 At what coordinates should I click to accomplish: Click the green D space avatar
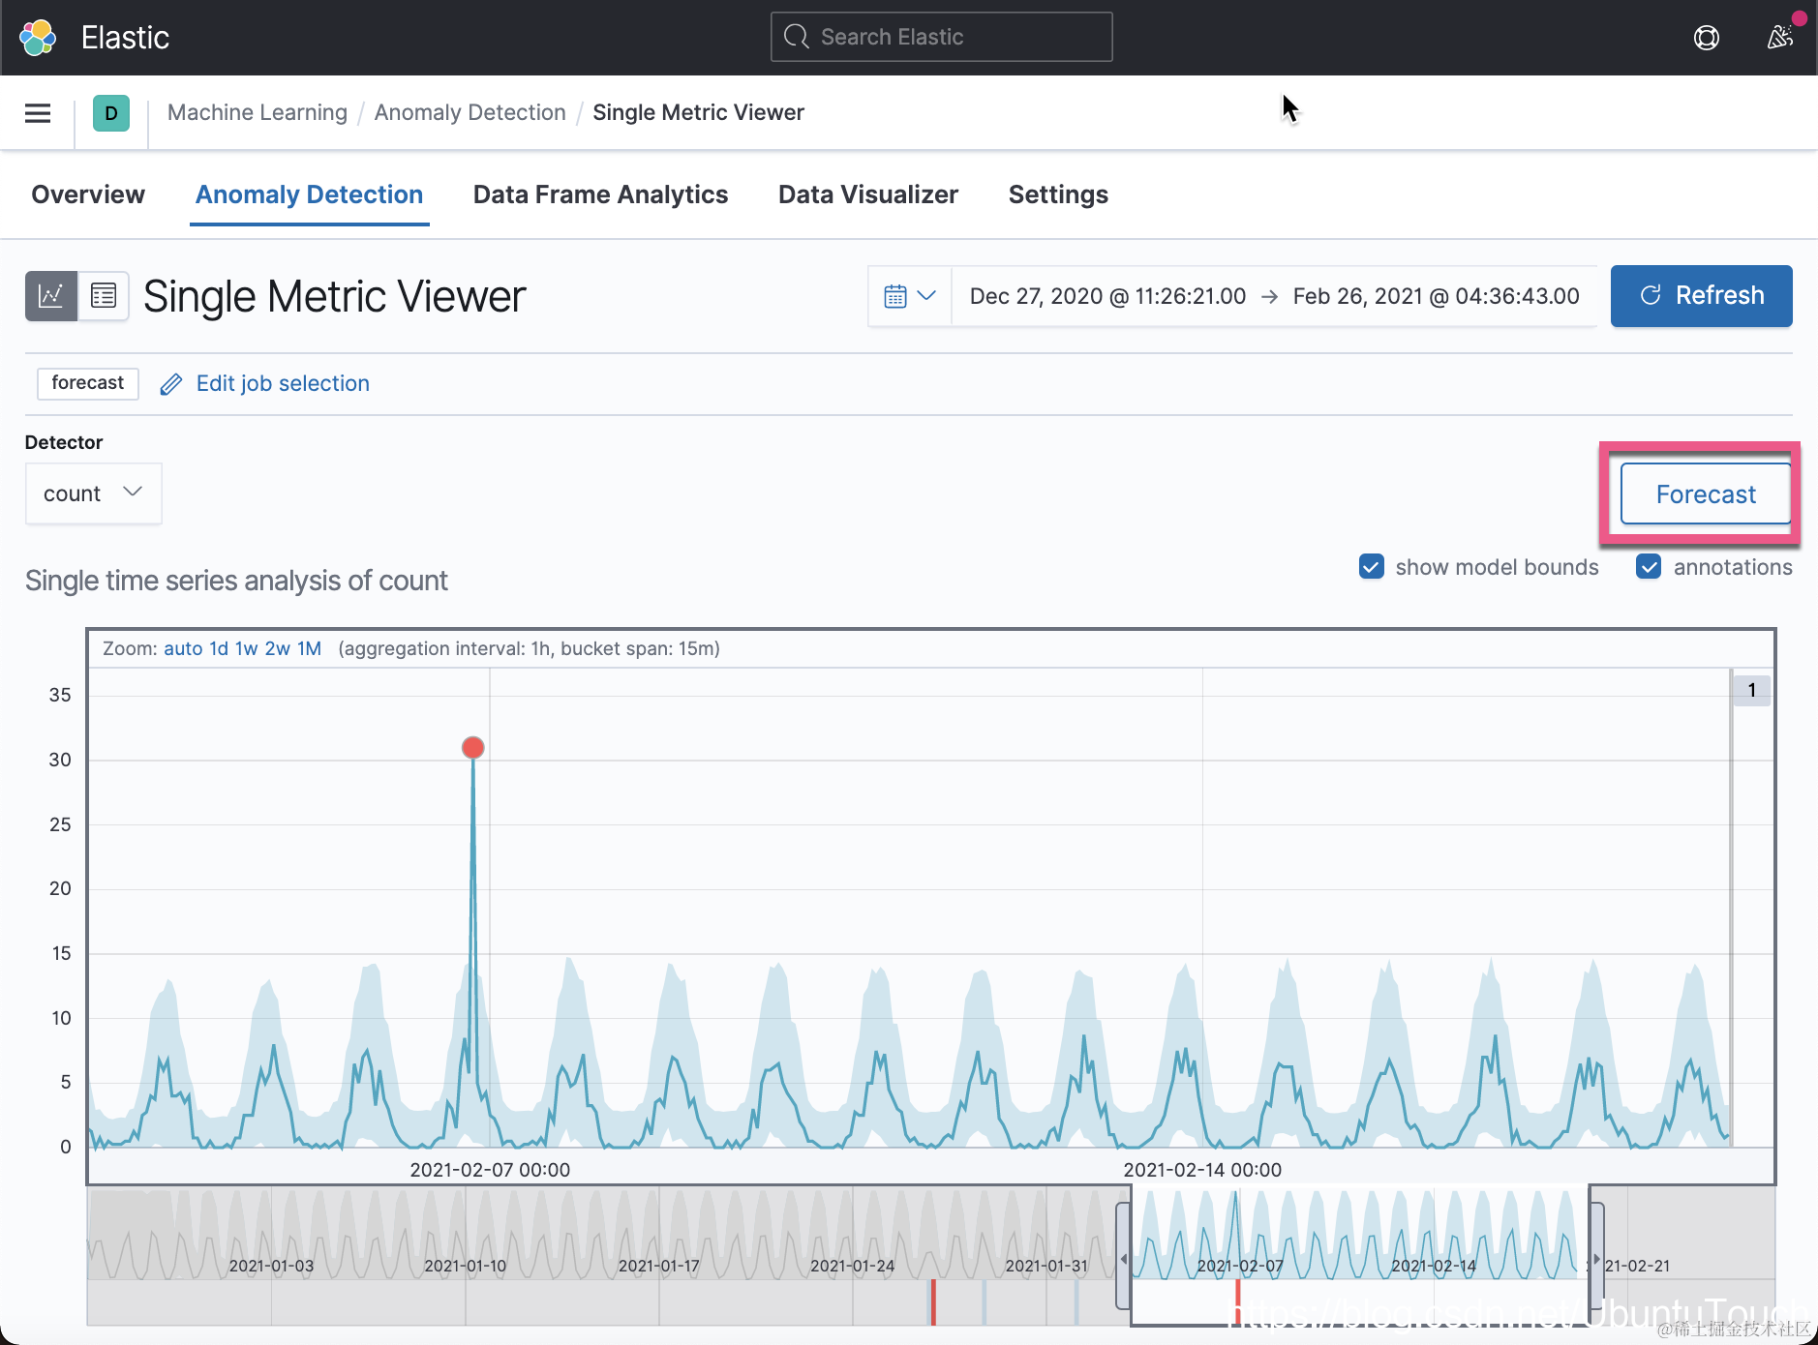pyautogui.click(x=111, y=113)
